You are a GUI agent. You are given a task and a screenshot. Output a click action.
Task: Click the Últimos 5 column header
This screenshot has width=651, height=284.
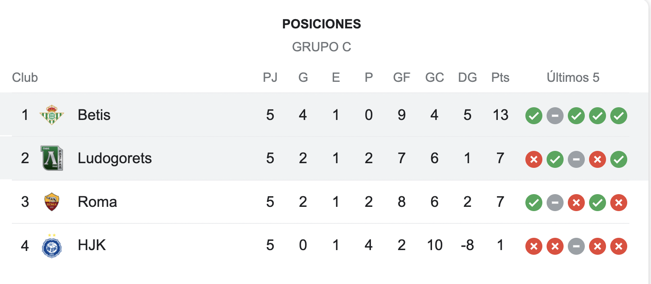573,78
